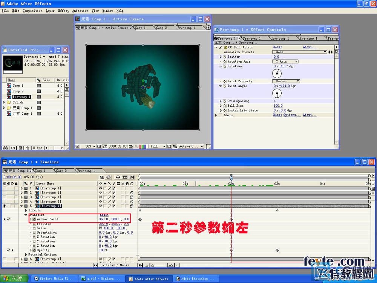This screenshot has height=283, width=377.
Task: Collapse layer 5 in the timeline
Action: pos(21,206)
